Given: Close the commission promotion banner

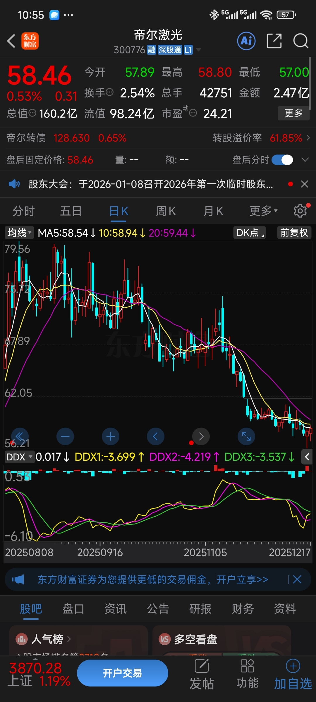Looking at the screenshot, I should pyautogui.click(x=297, y=579).
